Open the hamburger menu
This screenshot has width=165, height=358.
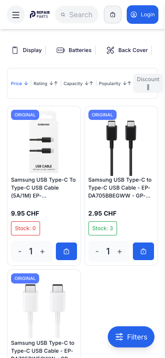pos(16,15)
